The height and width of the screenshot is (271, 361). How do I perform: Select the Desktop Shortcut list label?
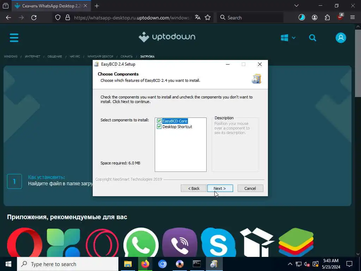click(177, 127)
